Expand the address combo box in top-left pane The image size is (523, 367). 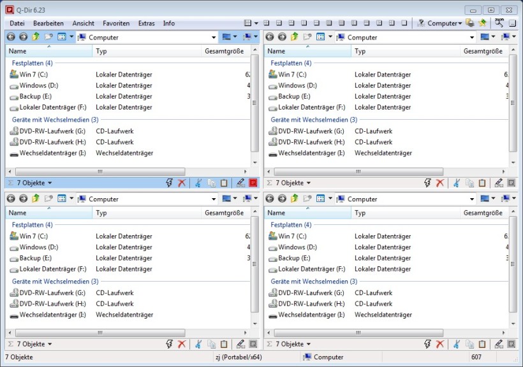coord(214,37)
